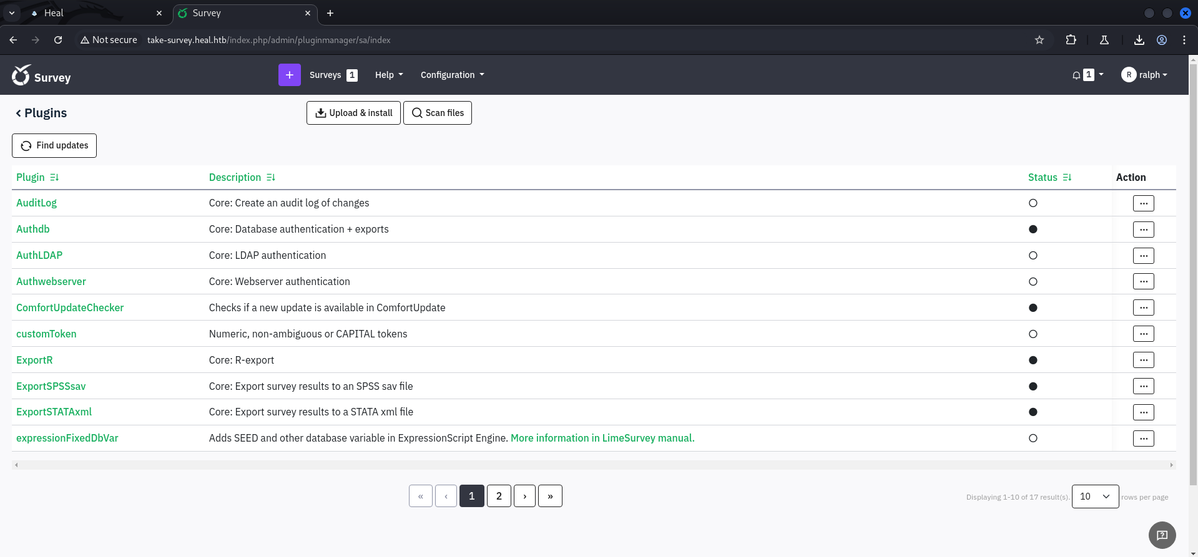1198x557 pixels.
Task: Open the browser extensions puzzle icon
Action: click(1071, 40)
